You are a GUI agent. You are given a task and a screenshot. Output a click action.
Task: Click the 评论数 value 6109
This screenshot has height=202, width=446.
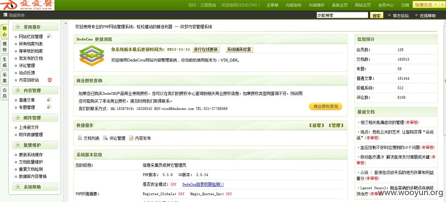coord(401,97)
